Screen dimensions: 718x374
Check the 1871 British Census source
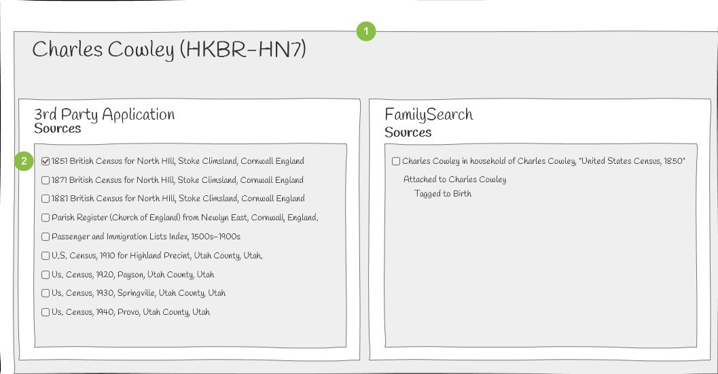[x=46, y=180]
